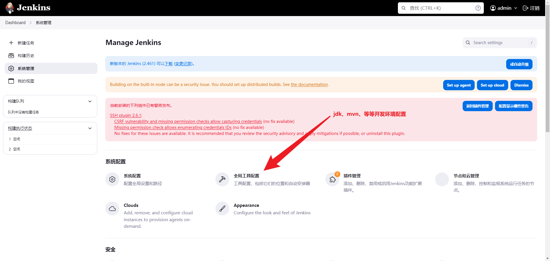Click the admin user avatar icon
The image size is (550, 261).
click(493, 8)
